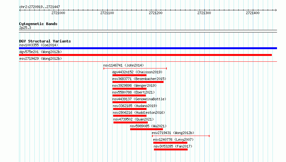Click the nsv1003355 (Coe2014) label

coord(39,45)
